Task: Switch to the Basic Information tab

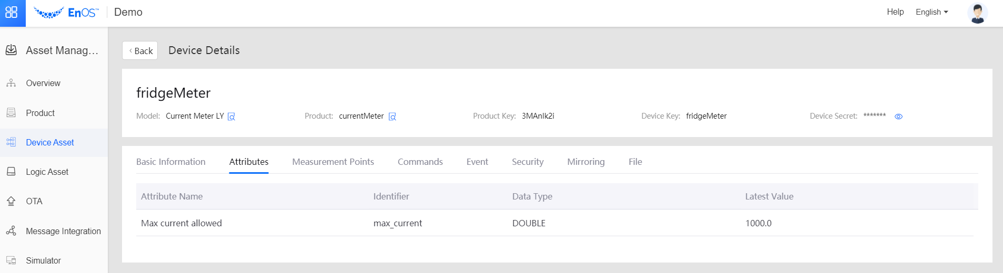Action: click(x=170, y=162)
